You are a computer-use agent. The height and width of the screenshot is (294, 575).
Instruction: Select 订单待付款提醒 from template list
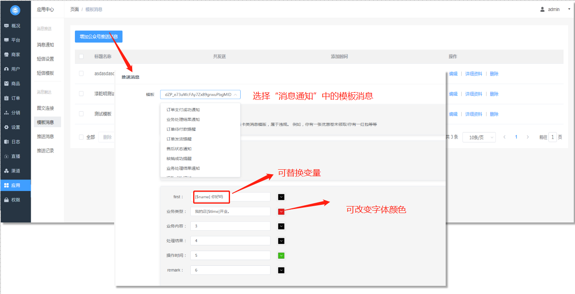[181, 129]
